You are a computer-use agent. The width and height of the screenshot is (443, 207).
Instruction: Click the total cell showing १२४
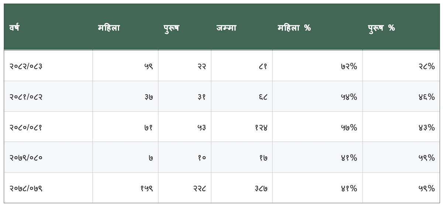tap(242, 127)
